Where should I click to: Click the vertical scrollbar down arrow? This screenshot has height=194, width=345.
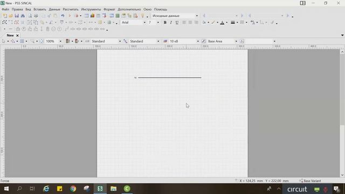pos(342,175)
